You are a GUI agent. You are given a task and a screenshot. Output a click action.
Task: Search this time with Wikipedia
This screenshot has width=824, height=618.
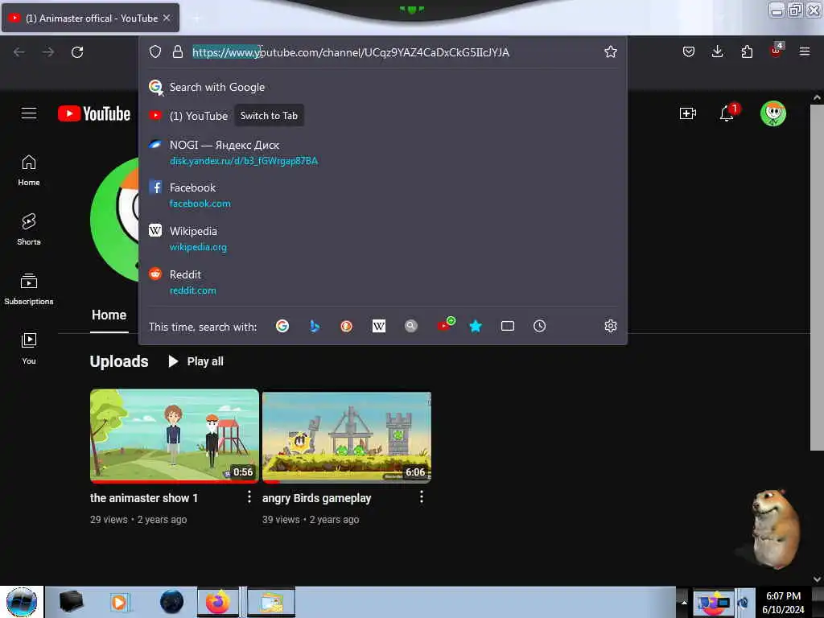tap(379, 326)
